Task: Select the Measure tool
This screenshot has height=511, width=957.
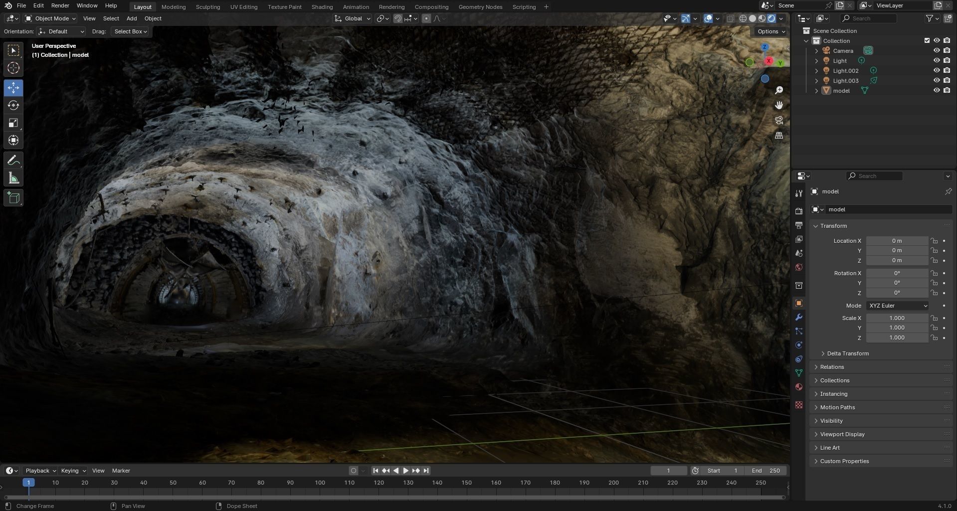Action: pyautogui.click(x=13, y=178)
